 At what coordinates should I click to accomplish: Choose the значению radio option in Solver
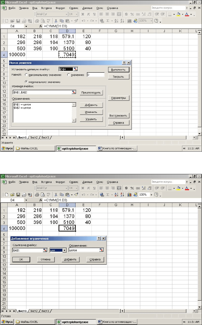click(69, 75)
